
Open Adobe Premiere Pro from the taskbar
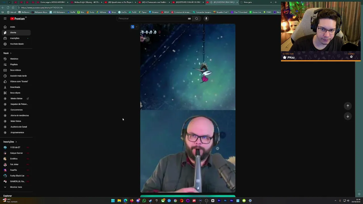click(219, 201)
